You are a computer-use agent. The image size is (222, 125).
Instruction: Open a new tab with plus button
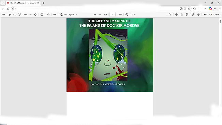point(43,3)
